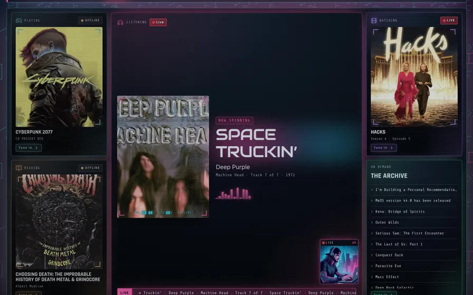Click the Offline badge in Playing panel
The height and width of the screenshot is (295, 473).
(x=90, y=21)
